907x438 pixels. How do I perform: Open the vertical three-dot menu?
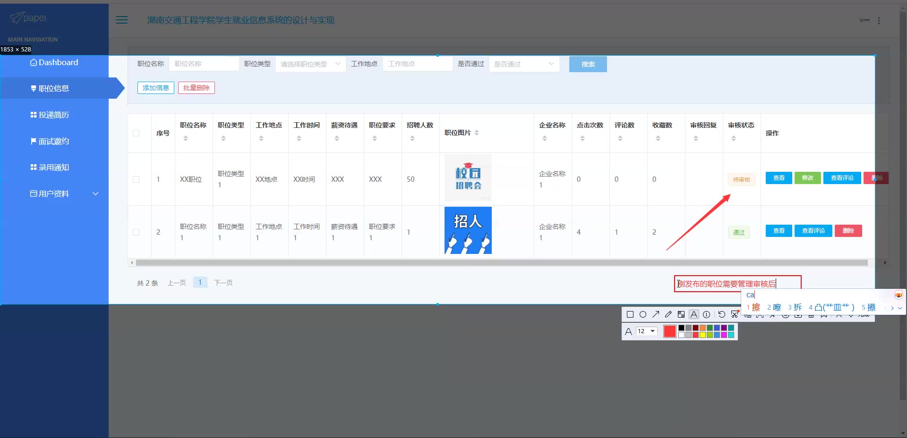[x=879, y=21]
